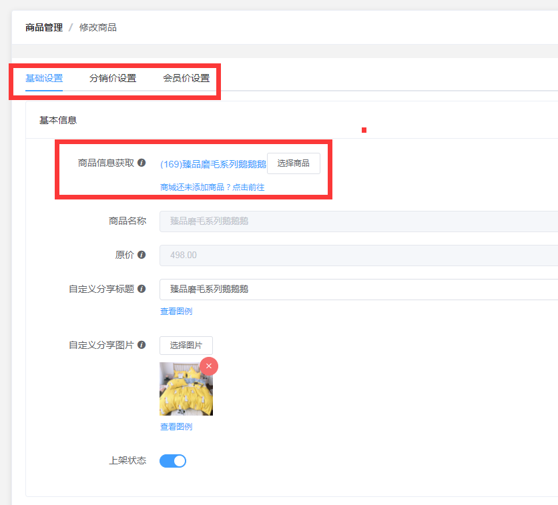The height and width of the screenshot is (505, 558).
Task: Remove the uploaded share image
Action: tap(209, 366)
